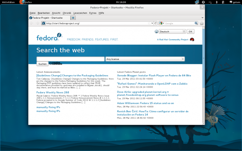Open the Chronik menu

coord(67,13)
